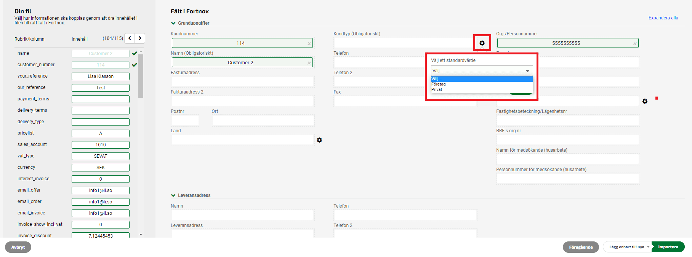Remove the Customer 2 mapping from Namn
This screenshot has height=257, width=692.
309,63
